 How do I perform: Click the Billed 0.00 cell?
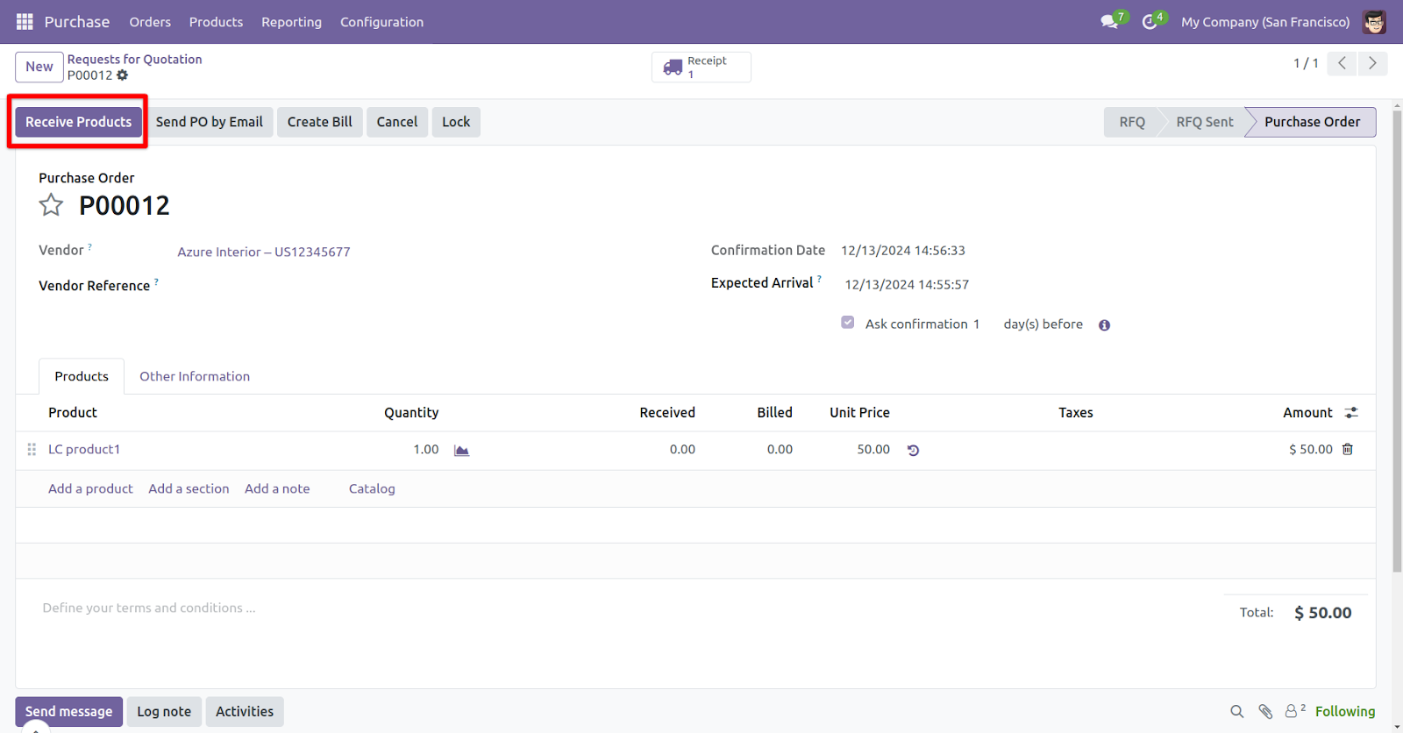(780, 449)
